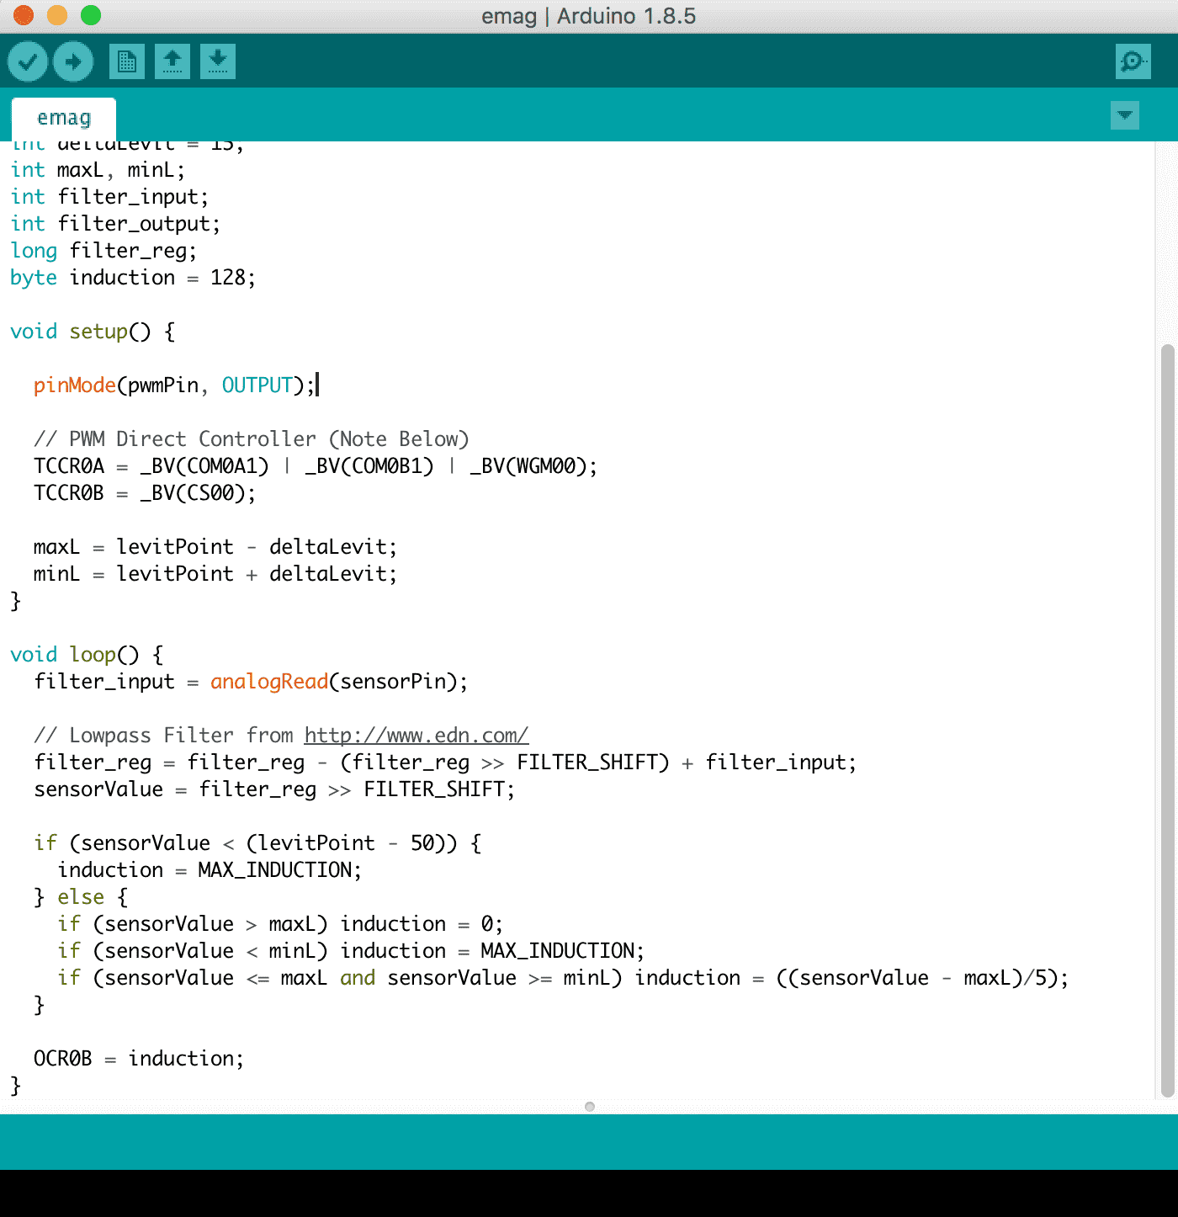Viewport: 1178px width, 1217px height.
Task: Click '// PWM Direct Controller (Note Below)' comment
Action: click(252, 439)
